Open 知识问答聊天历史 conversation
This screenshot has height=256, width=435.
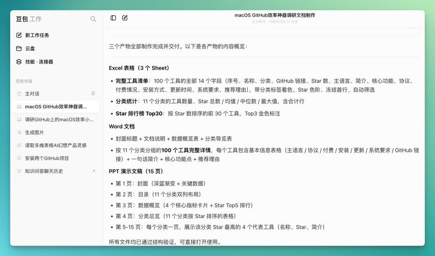click(x=56, y=171)
